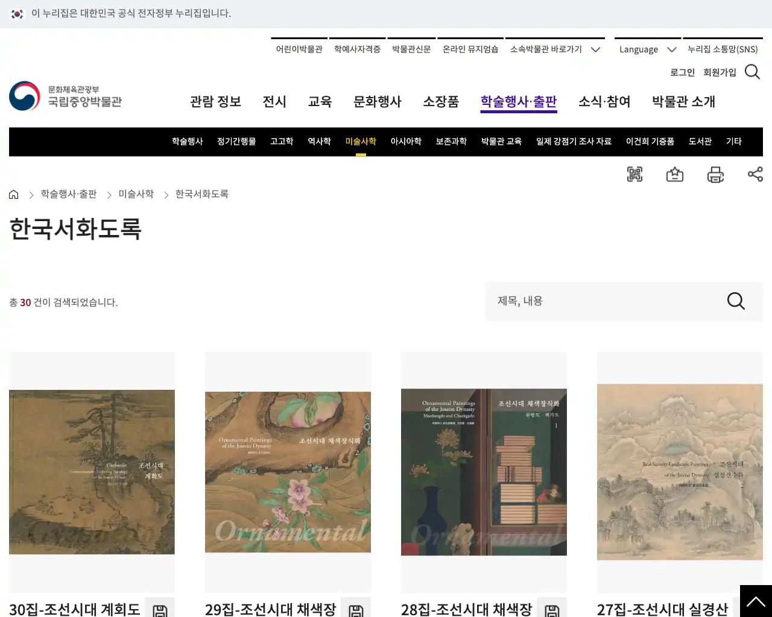Expand the 소속박물관 바로가기 dropdown
This screenshot has width=772, height=617.
[x=555, y=49]
